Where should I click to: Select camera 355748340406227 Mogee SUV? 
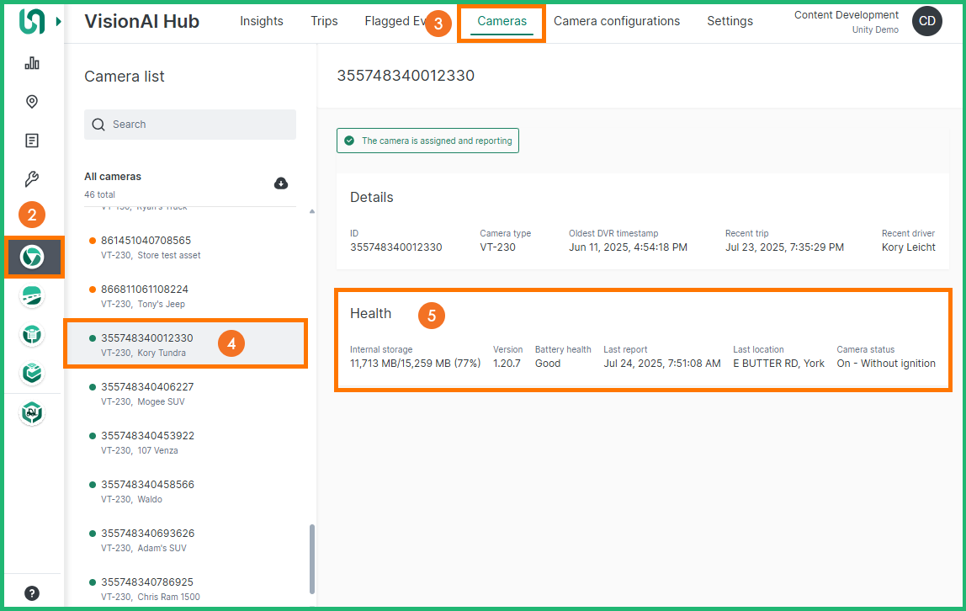[147, 393]
